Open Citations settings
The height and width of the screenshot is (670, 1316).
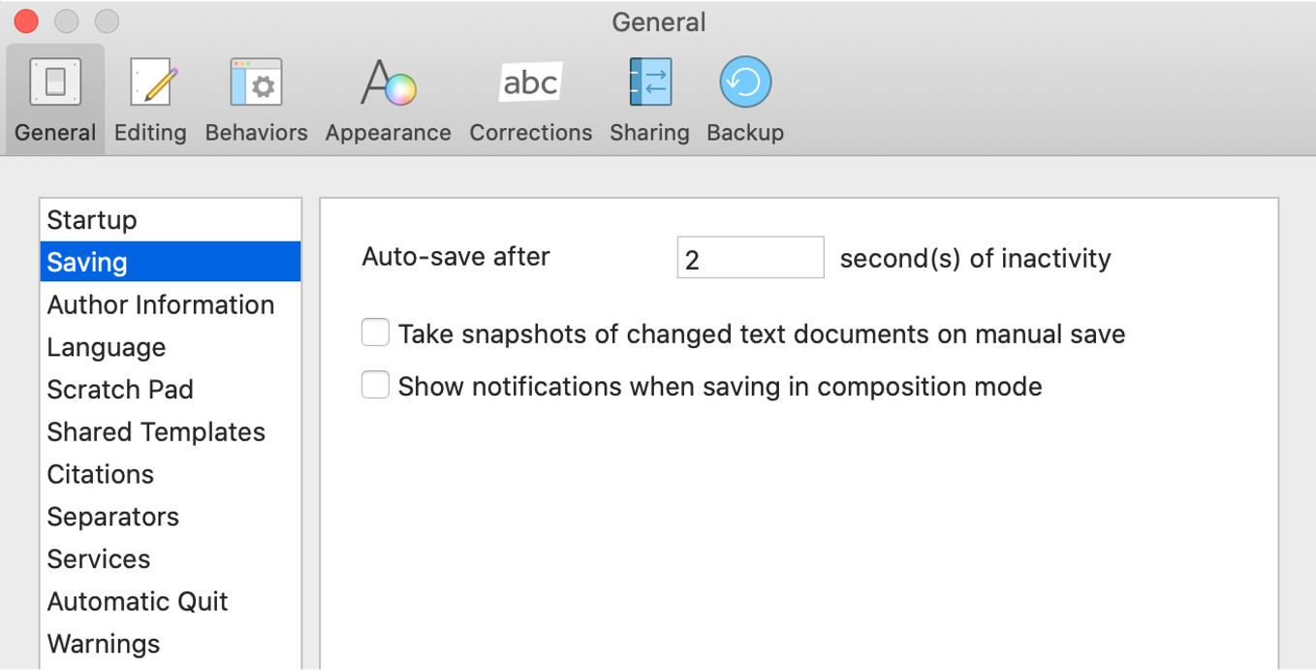(101, 474)
